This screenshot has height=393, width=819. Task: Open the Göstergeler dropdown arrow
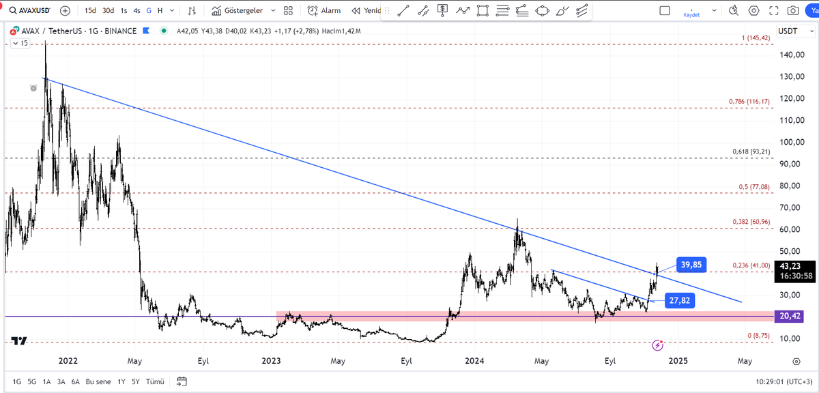[x=272, y=10]
